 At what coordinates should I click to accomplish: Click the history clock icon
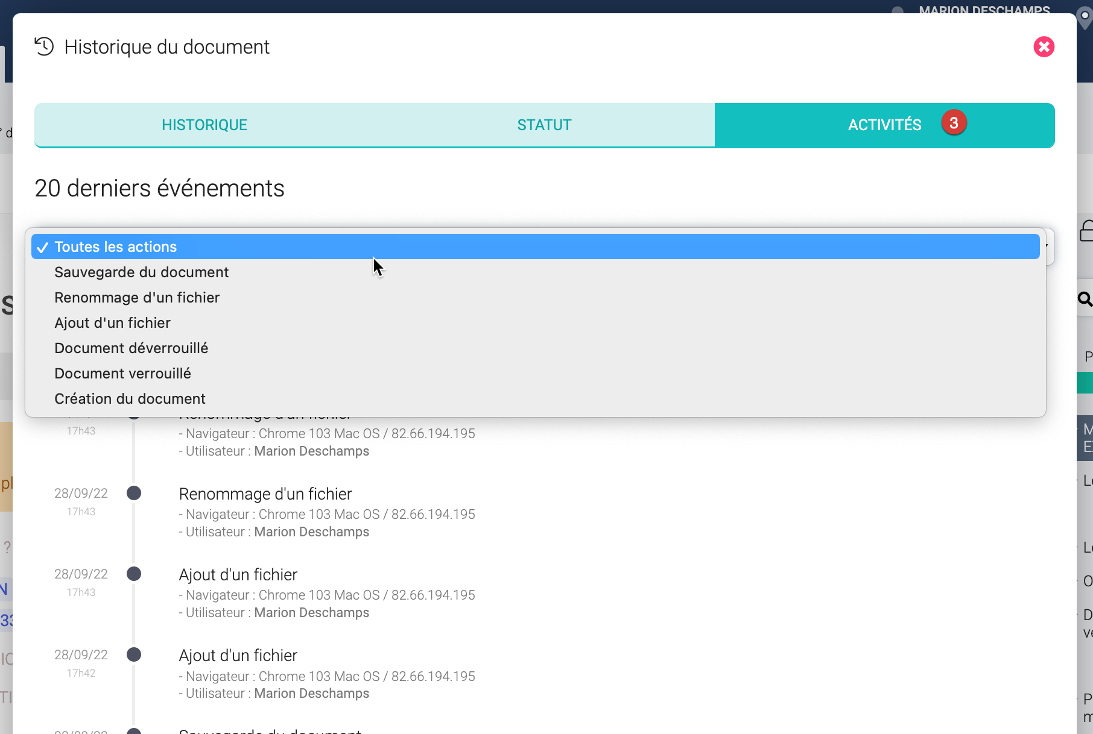pyautogui.click(x=44, y=46)
